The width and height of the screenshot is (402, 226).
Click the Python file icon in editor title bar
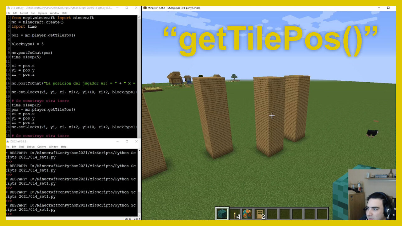[8, 8]
